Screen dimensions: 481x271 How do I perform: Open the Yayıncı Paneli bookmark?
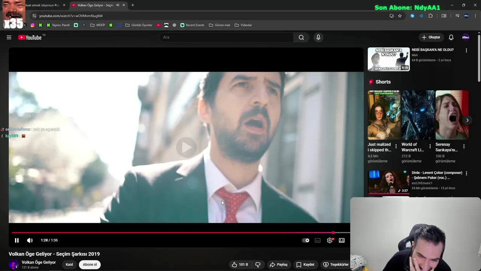click(58, 25)
